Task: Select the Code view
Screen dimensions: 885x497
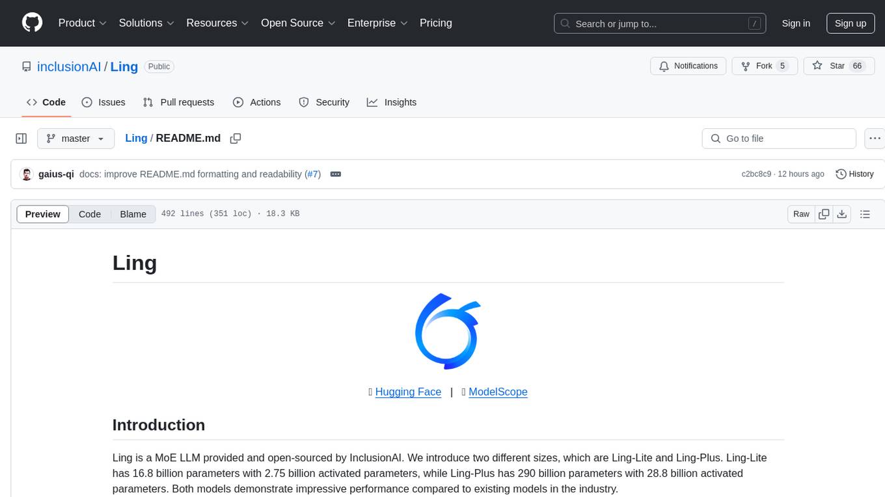Action: [90, 214]
